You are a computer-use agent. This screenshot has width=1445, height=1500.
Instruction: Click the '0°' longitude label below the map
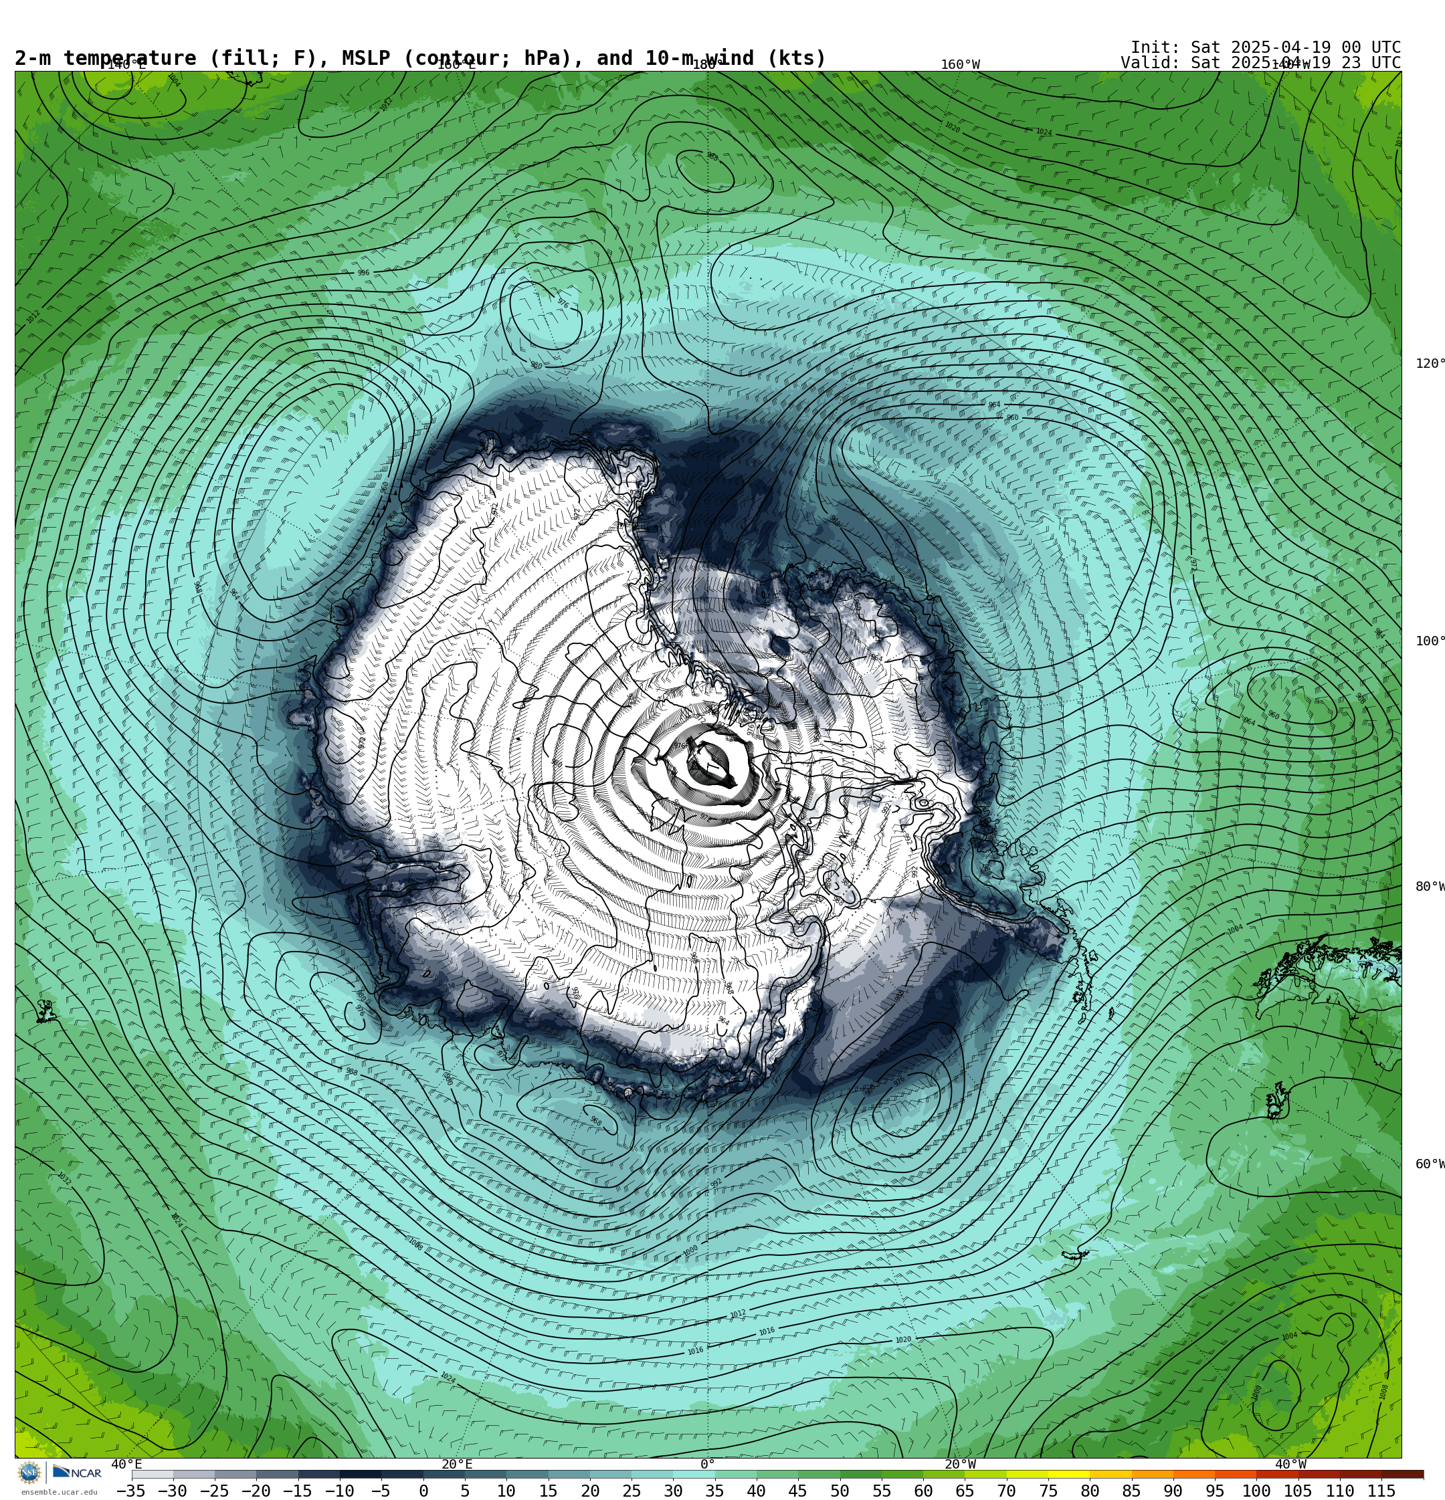click(708, 1465)
